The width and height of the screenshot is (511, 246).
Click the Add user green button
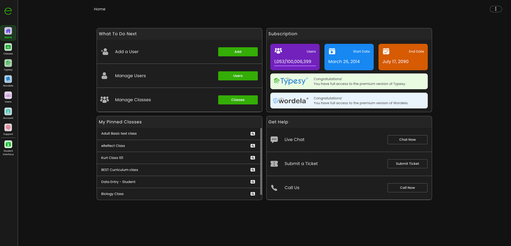click(x=238, y=52)
